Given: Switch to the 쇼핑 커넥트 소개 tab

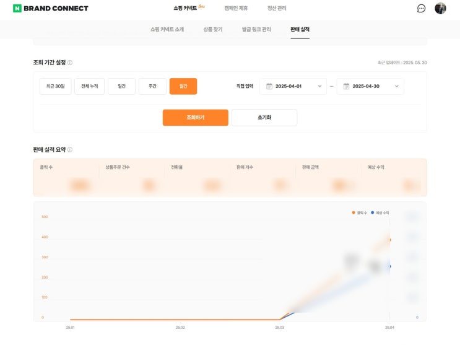Looking at the screenshot, I should point(167,29).
